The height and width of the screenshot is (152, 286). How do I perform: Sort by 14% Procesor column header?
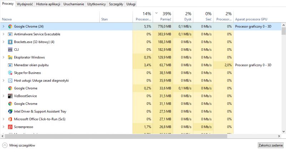tap(143, 16)
